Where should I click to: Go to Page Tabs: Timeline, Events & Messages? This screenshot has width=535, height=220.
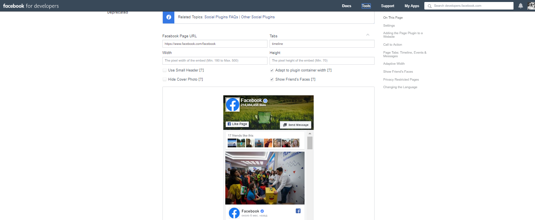404,54
